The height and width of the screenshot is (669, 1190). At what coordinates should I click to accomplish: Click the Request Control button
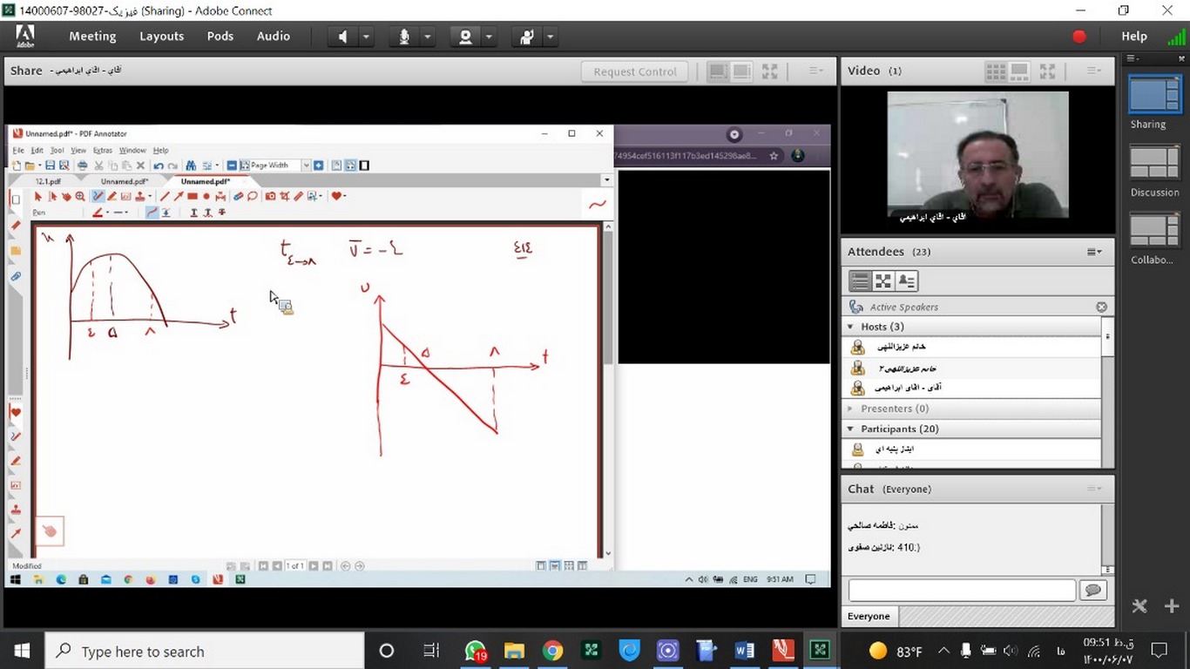click(x=634, y=71)
